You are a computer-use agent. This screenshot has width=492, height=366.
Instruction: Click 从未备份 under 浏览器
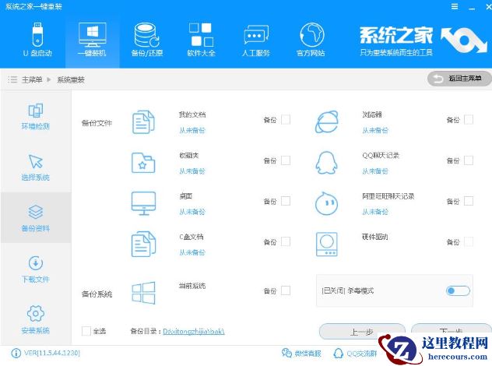click(x=375, y=130)
